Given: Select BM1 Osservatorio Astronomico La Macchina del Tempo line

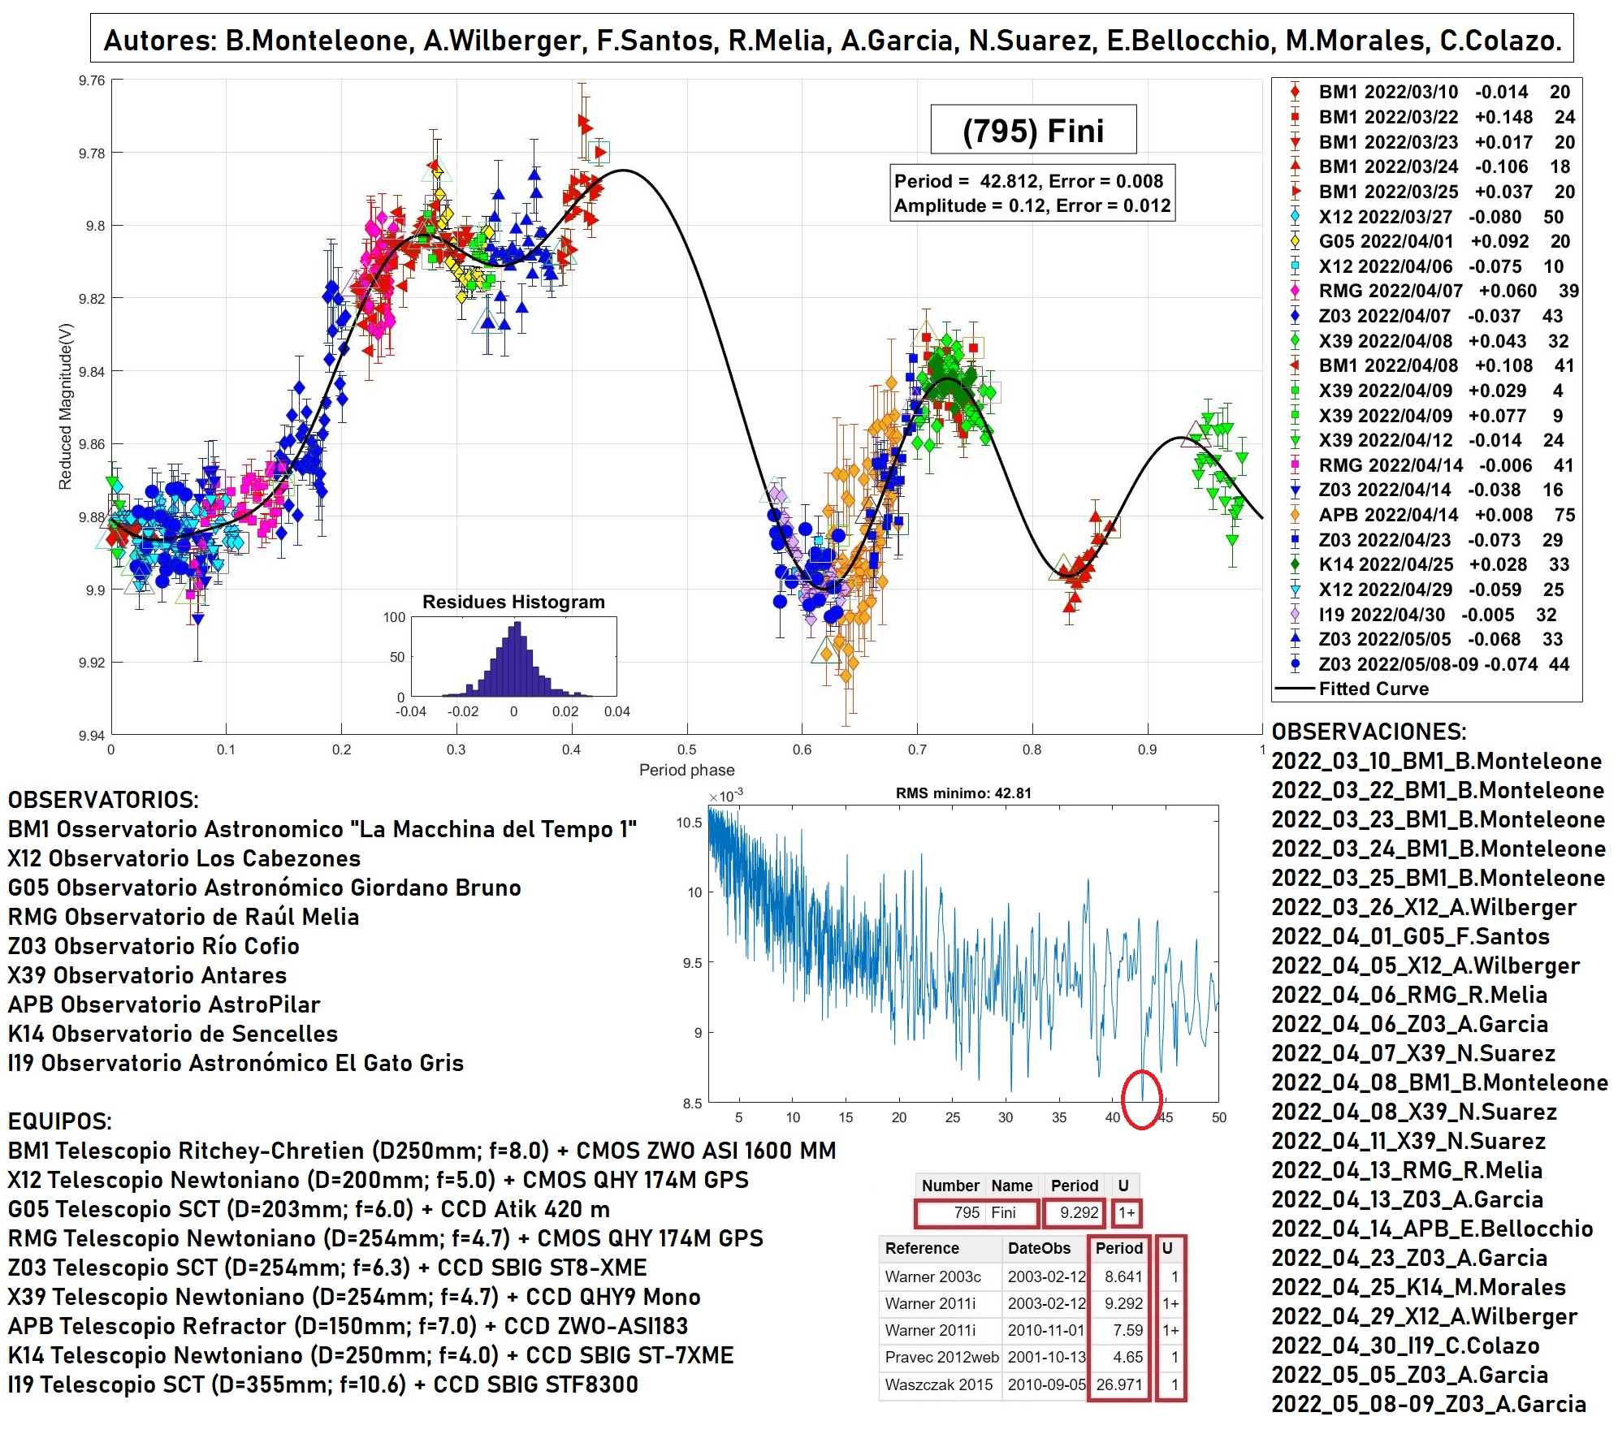Looking at the screenshot, I should click(x=322, y=829).
